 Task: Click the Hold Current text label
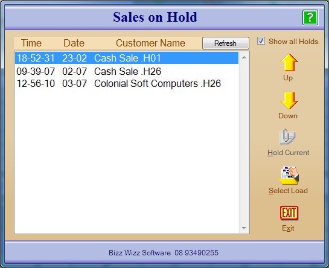coord(289,153)
